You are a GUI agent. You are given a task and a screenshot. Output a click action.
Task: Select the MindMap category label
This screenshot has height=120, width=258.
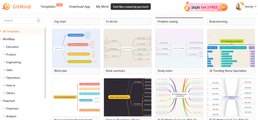click(9, 39)
